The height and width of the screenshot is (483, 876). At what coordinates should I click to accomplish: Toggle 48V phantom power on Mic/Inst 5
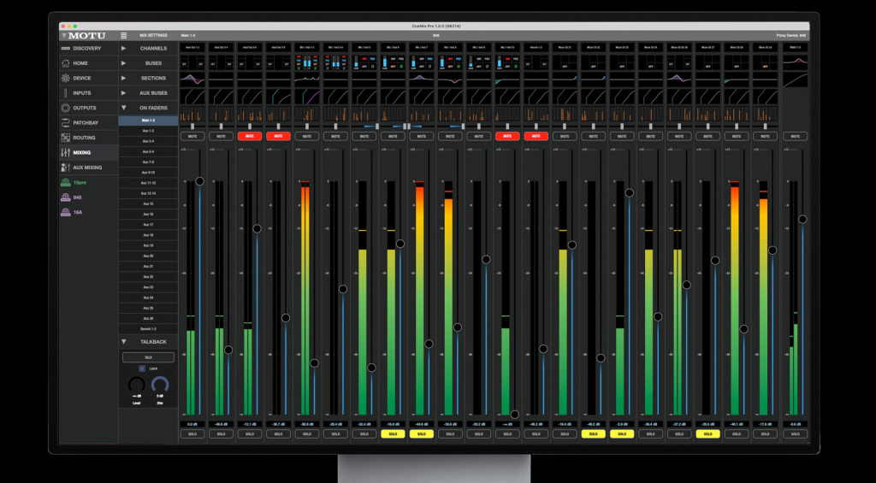[364, 58]
